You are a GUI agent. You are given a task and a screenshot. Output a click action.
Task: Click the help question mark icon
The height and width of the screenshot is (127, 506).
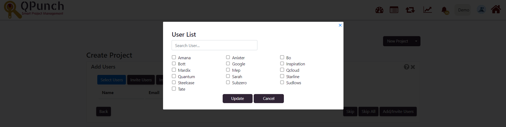point(407,67)
